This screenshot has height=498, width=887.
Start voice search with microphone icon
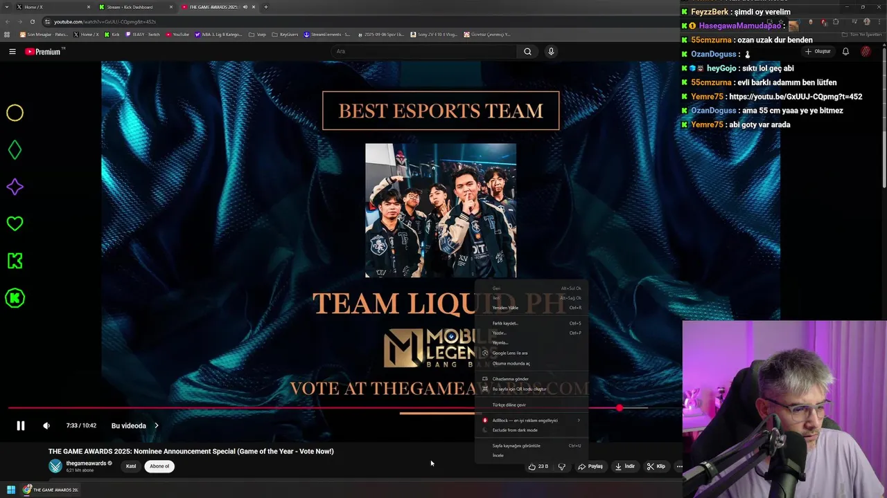pos(551,51)
